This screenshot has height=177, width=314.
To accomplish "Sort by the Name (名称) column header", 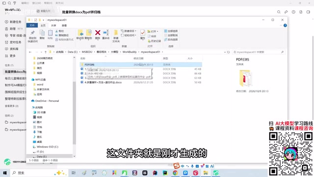I will coord(83,59).
